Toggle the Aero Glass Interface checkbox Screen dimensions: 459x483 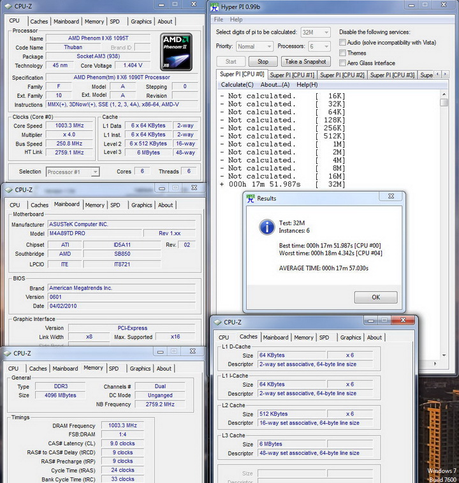[342, 63]
